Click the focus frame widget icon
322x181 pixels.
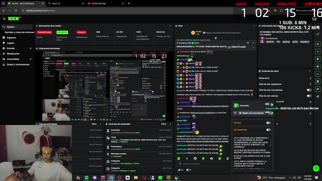click(318, 44)
